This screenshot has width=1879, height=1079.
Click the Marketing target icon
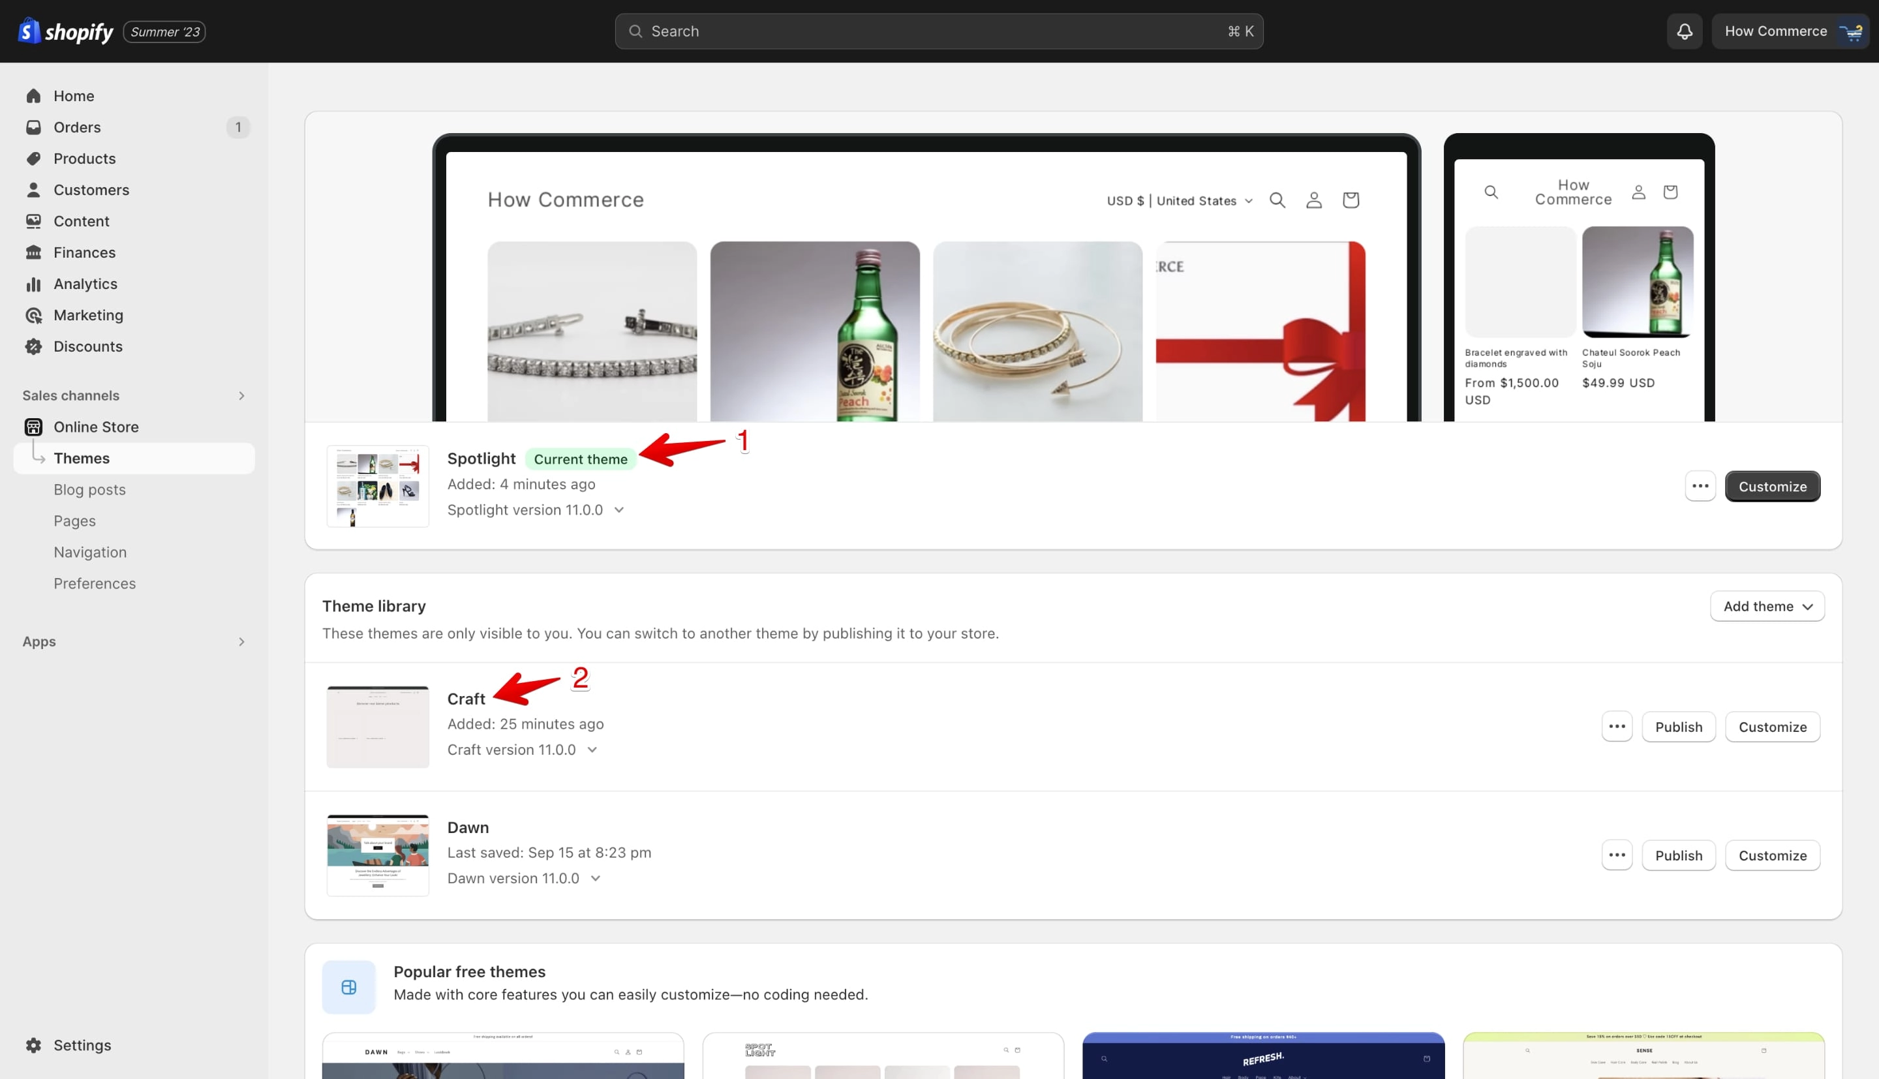coord(33,315)
